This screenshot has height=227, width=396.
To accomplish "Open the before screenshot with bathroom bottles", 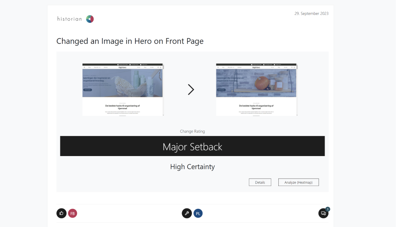I will 123,83.
